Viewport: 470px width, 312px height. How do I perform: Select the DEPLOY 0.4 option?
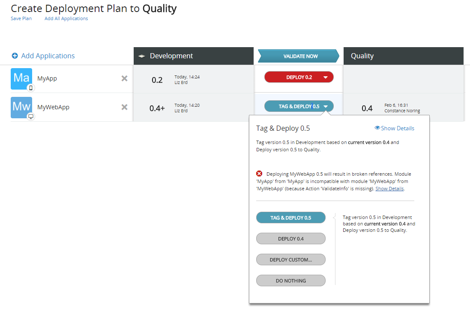[x=290, y=238]
